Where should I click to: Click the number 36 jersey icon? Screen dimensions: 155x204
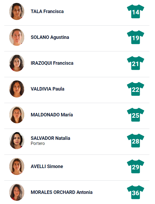pos(136,192)
